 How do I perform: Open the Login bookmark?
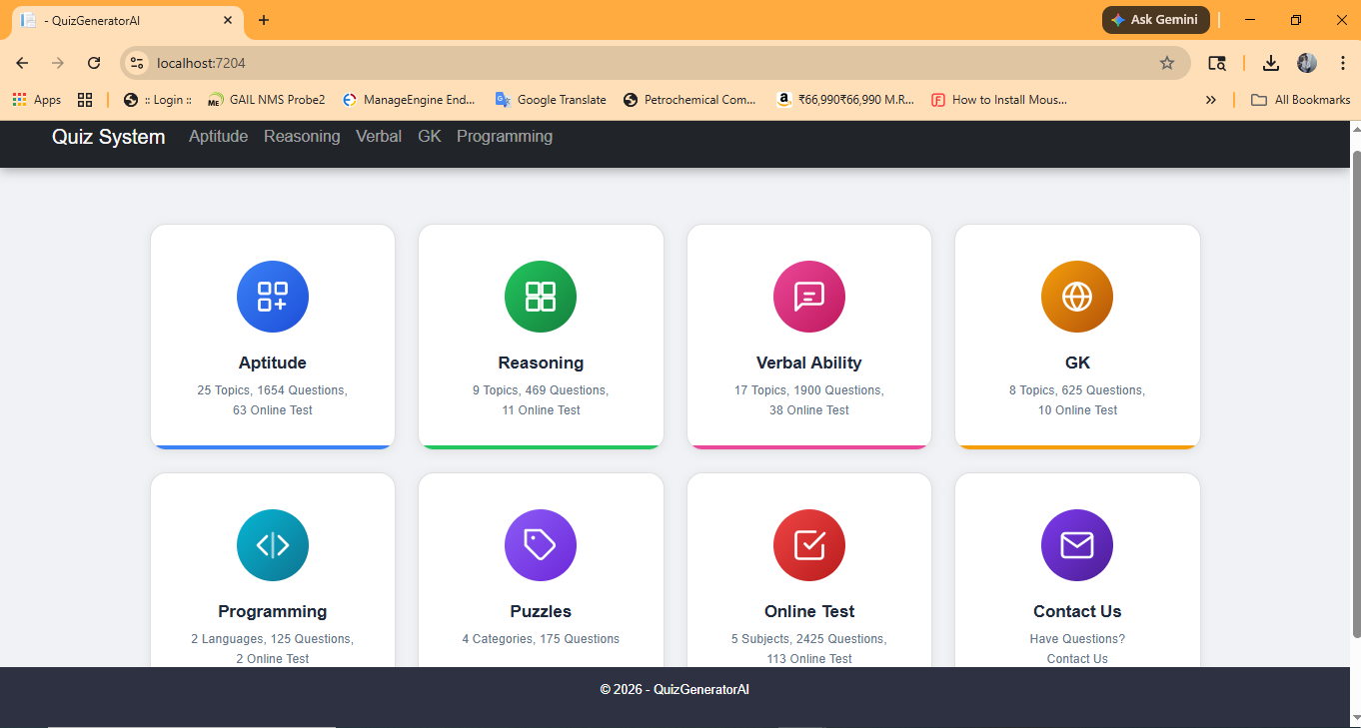[x=158, y=100]
